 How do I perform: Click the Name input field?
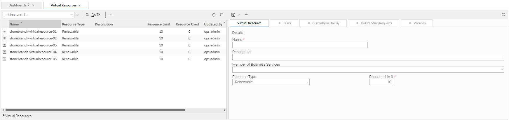[300, 45]
